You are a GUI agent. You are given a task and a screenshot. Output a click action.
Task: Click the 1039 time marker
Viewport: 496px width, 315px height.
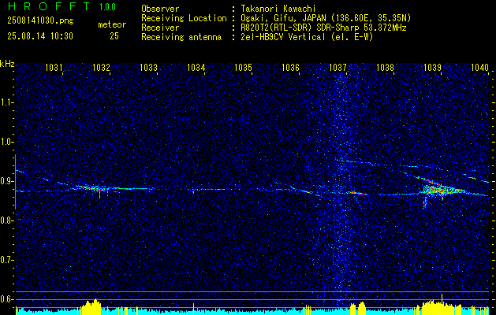coord(432,67)
